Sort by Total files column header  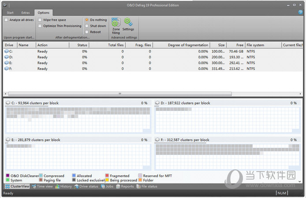(x=107, y=45)
